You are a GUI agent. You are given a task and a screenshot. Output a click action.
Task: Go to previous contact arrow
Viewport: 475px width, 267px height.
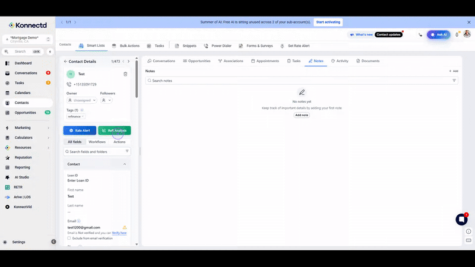[123, 62]
